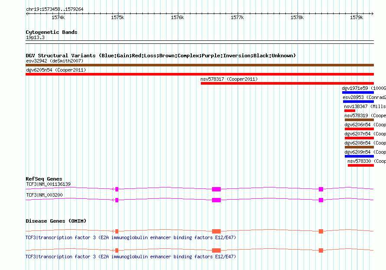Open the dgv6208n54 variant label
The image size is (386, 270).
click(365, 143)
